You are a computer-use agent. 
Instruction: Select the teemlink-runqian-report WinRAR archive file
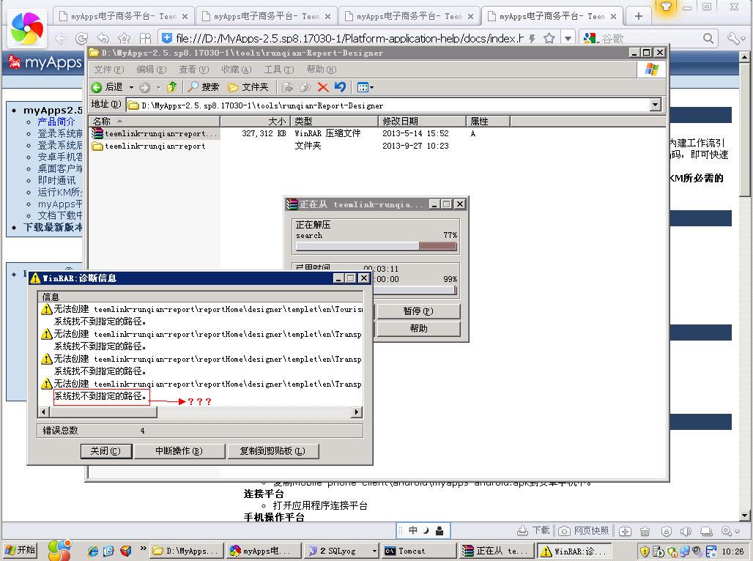click(x=155, y=133)
